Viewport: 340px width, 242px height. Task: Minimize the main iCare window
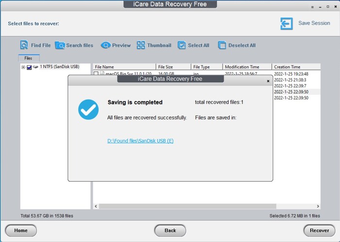point(320,7)
